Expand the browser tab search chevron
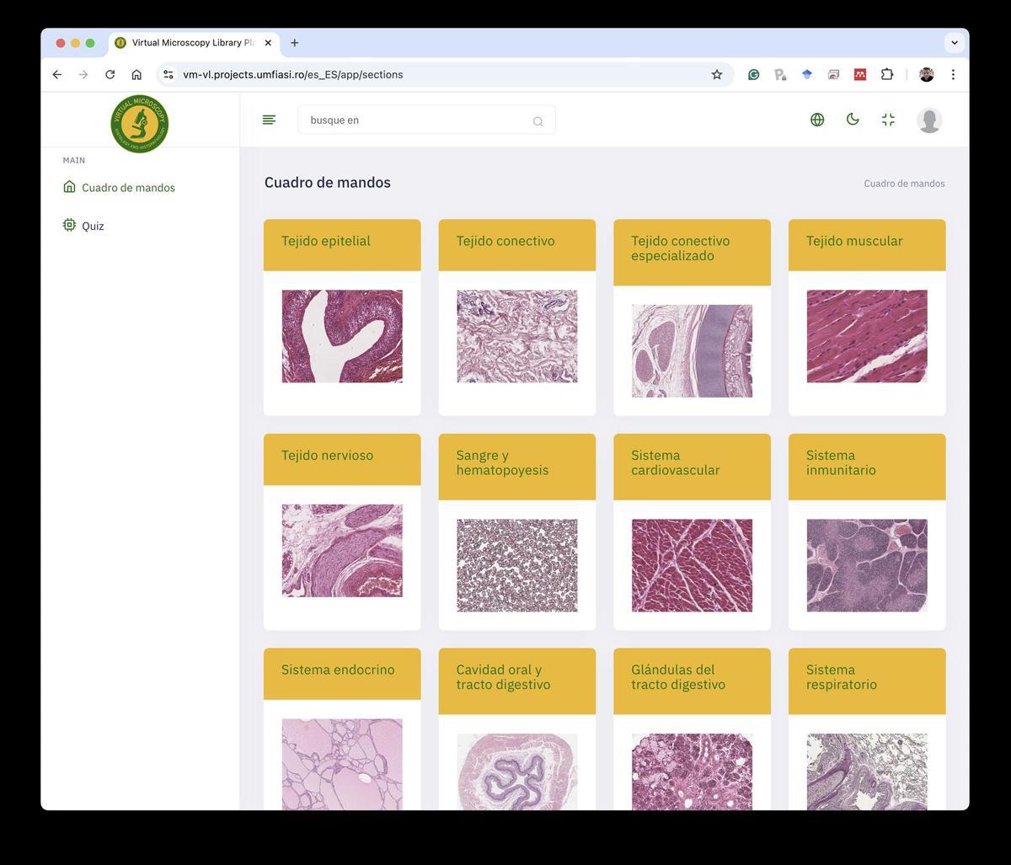Screen dimensions: 1011x865 [x=954, y=43]
